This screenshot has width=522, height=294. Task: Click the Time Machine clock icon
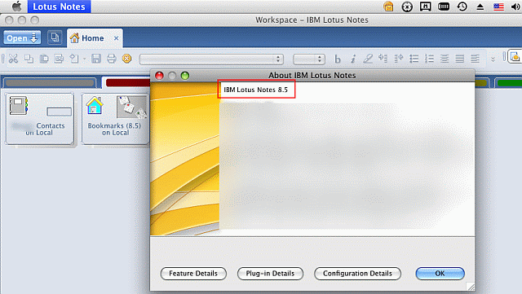pyautogui.click(x=462, y=7)
